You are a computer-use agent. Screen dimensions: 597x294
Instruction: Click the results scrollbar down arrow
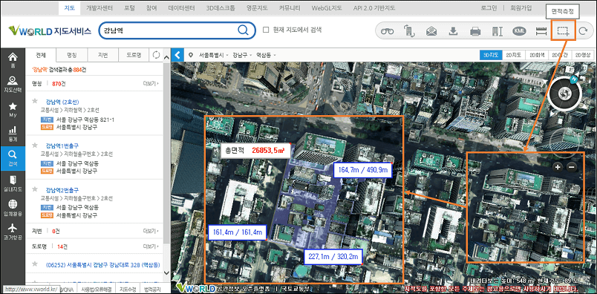click(166, 273)
